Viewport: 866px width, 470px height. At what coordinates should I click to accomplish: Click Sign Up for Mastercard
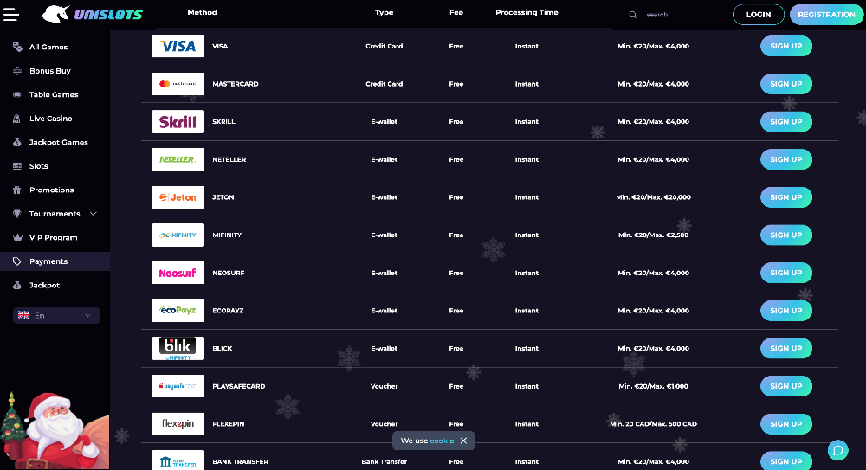tap(785, 84)
